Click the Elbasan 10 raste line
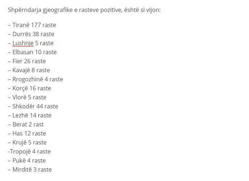 pos(32,52)
